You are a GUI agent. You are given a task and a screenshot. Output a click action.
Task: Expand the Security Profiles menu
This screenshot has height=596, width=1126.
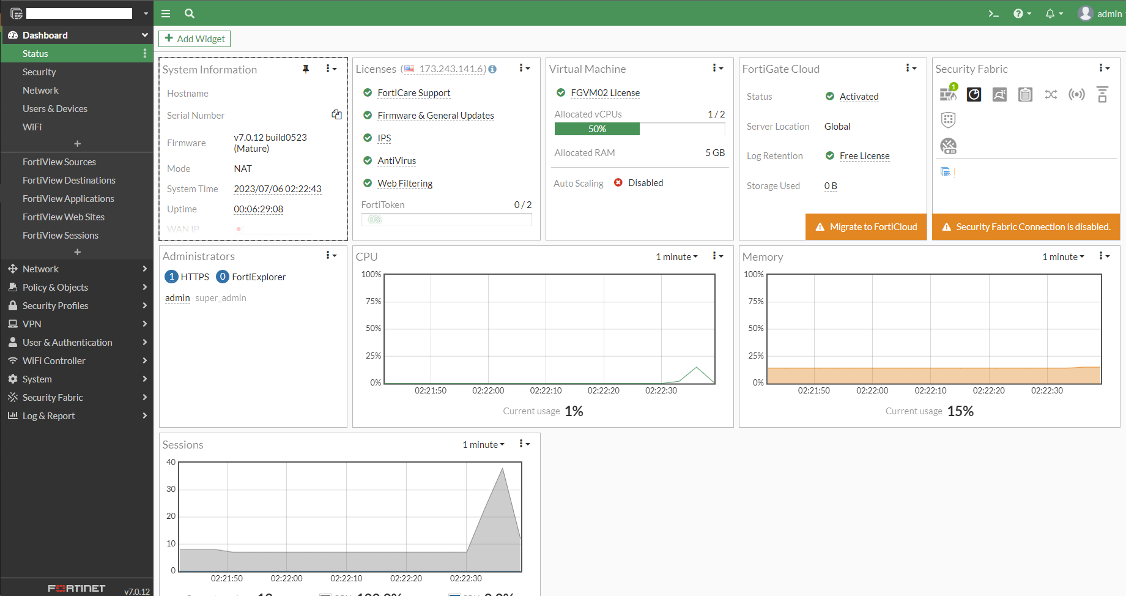click(x=76, y=305)
